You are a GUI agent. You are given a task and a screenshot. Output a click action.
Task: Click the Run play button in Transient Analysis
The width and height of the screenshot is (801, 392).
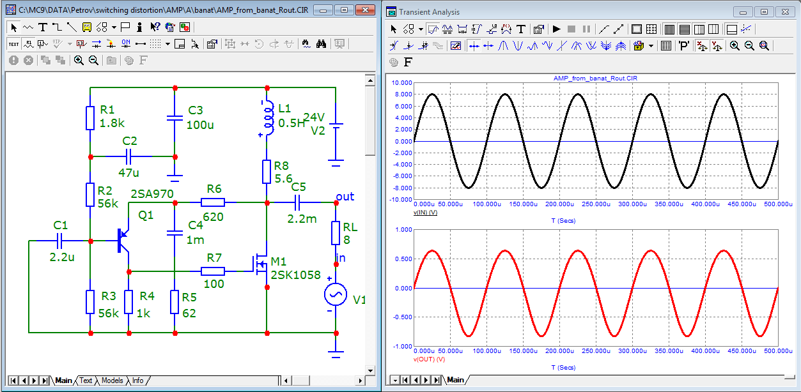click(x=556, y=29)
